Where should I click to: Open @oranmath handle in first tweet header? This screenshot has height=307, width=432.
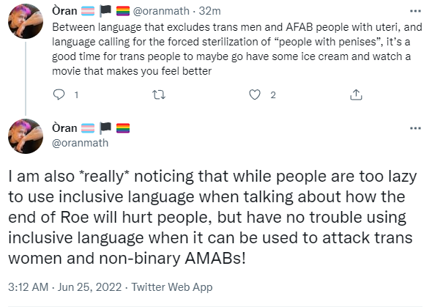tap(161, 11)
